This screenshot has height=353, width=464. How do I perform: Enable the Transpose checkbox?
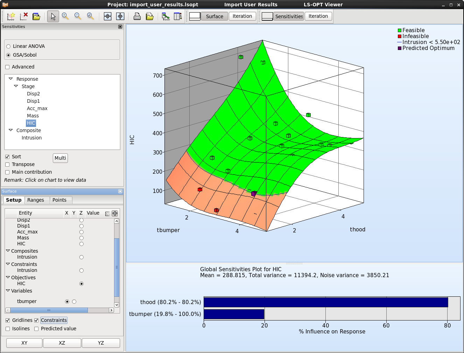pos(7,164)
